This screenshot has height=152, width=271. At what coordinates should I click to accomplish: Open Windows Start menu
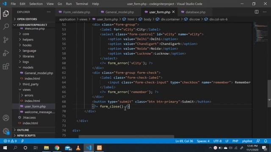click(x=5, y=148)
